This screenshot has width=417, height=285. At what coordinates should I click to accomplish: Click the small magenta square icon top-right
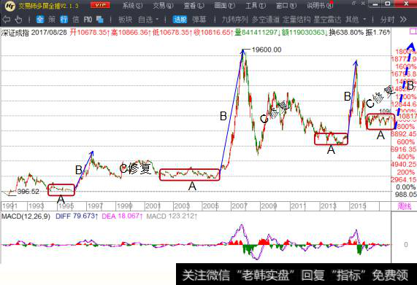(x=413, y=32)
